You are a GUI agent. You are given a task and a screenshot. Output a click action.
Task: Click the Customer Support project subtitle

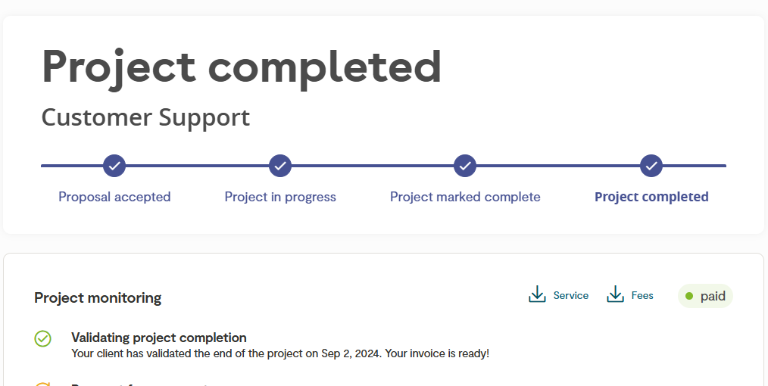[145, 117]
